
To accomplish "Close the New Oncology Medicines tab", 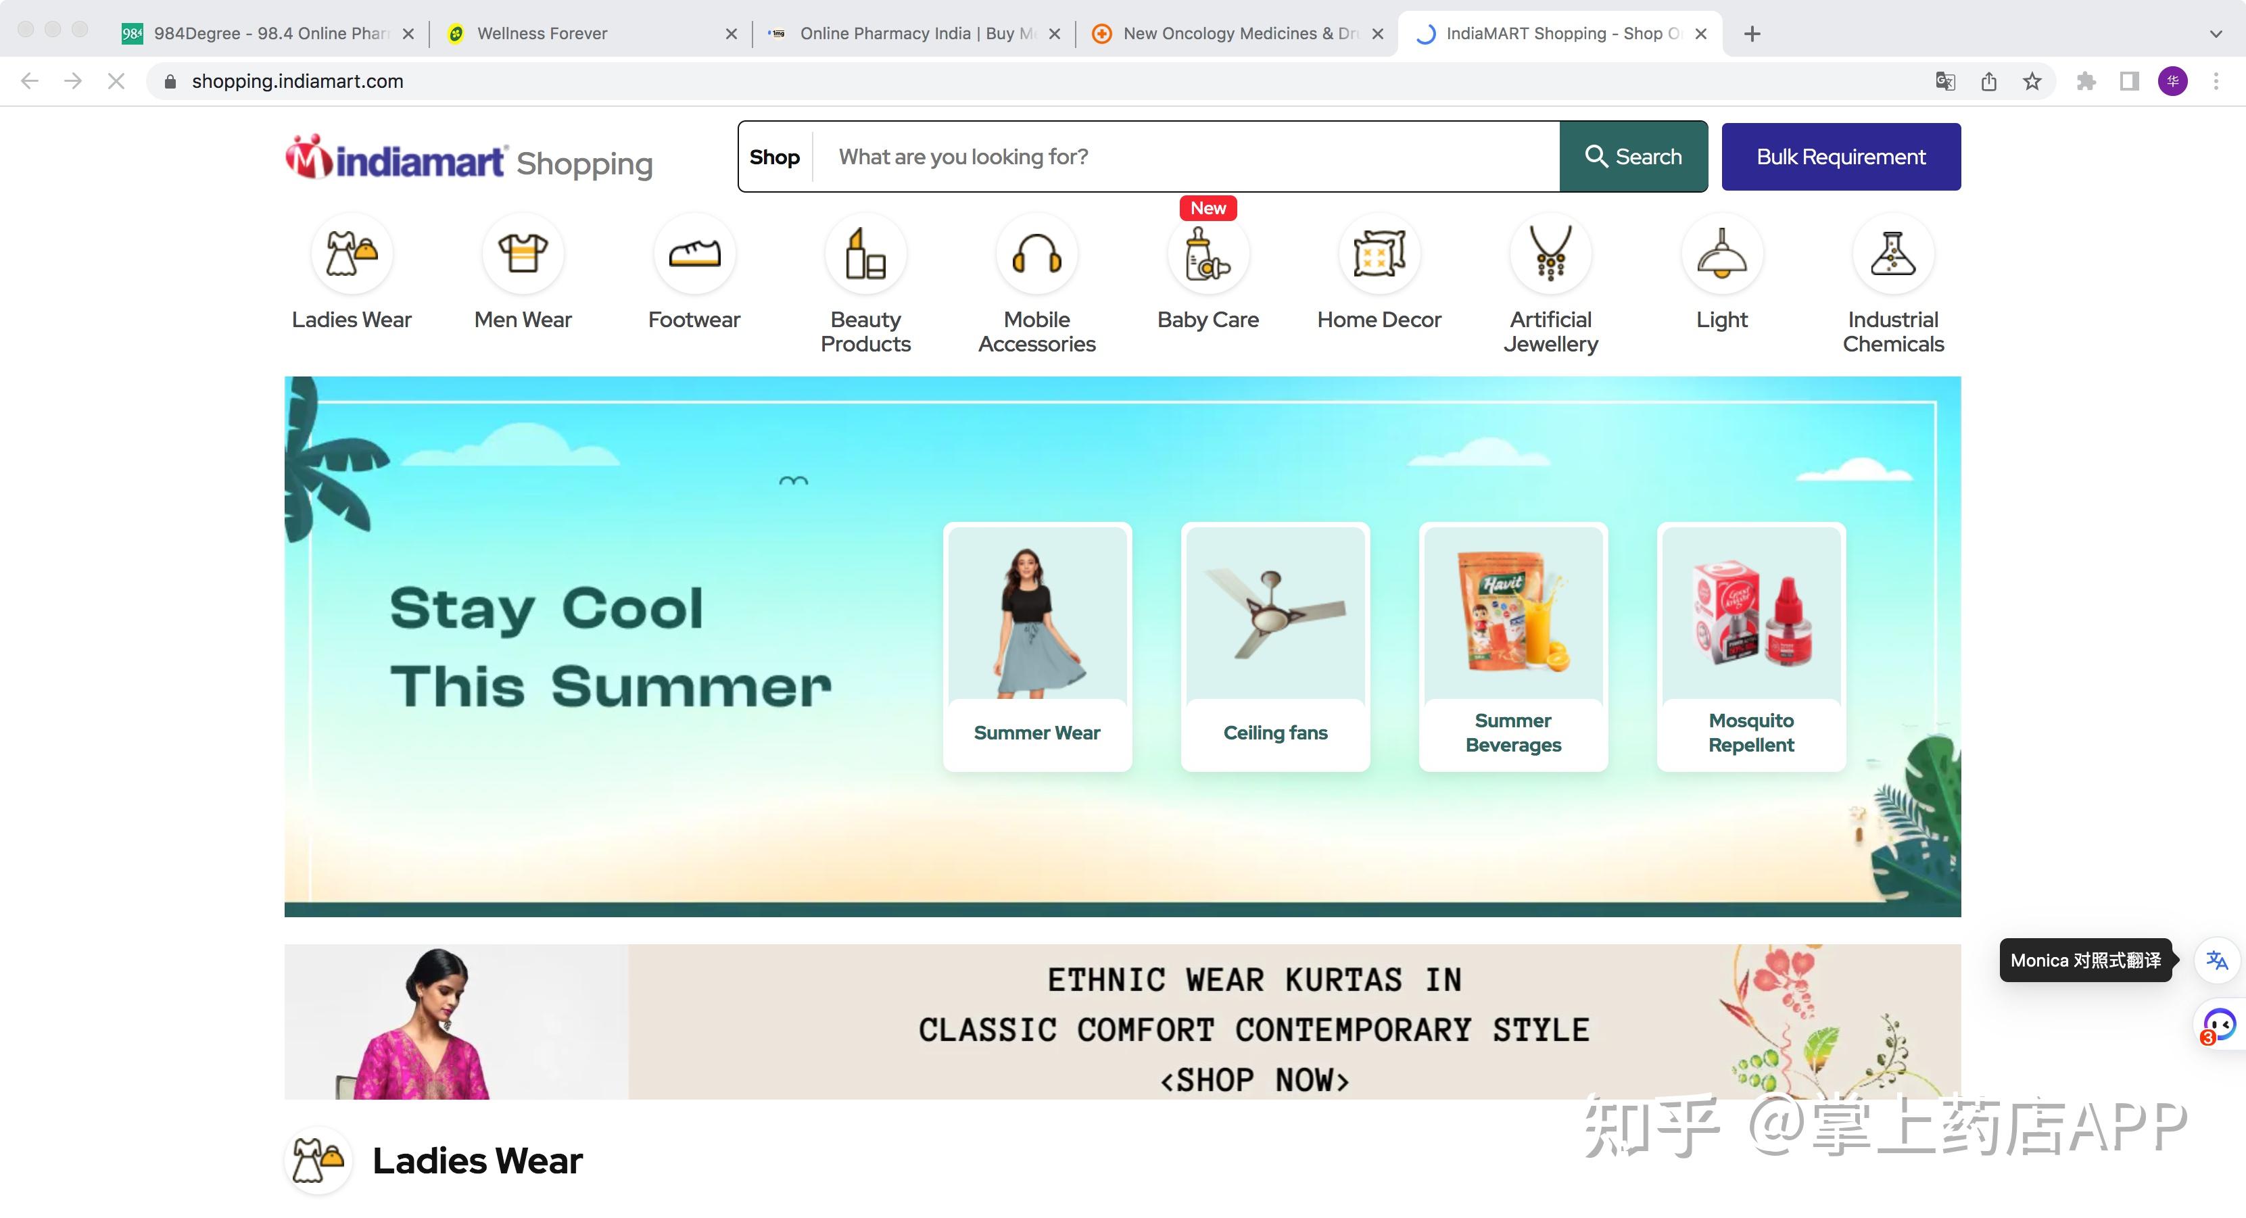I will coord(1378,34).
